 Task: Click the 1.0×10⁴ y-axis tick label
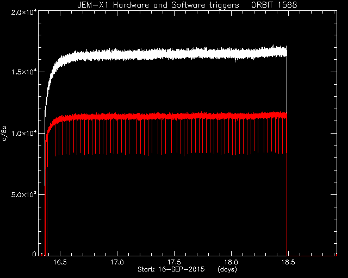pos(24,133)
